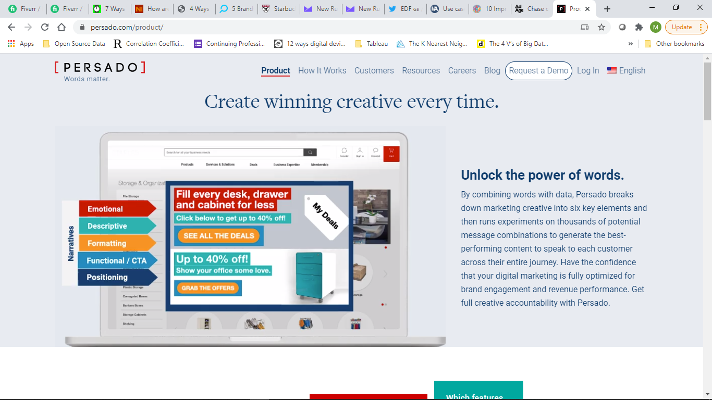Click the browser forward arrow
The width and height of the screenshot is (712, 400).
(28, 27)
